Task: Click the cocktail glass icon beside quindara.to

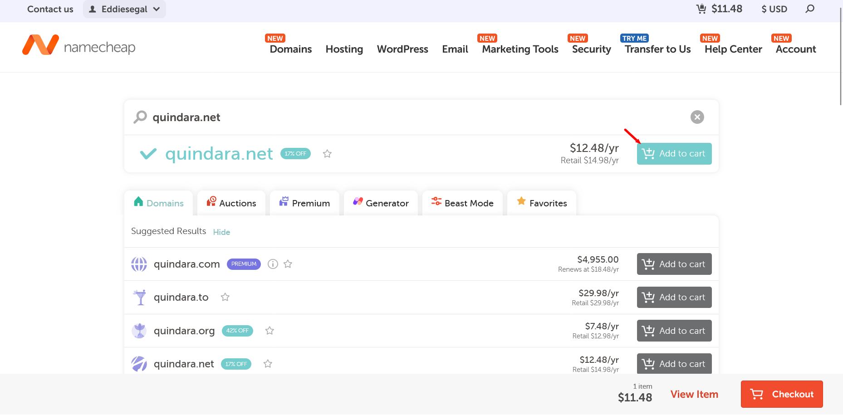Action: point(139,298)
